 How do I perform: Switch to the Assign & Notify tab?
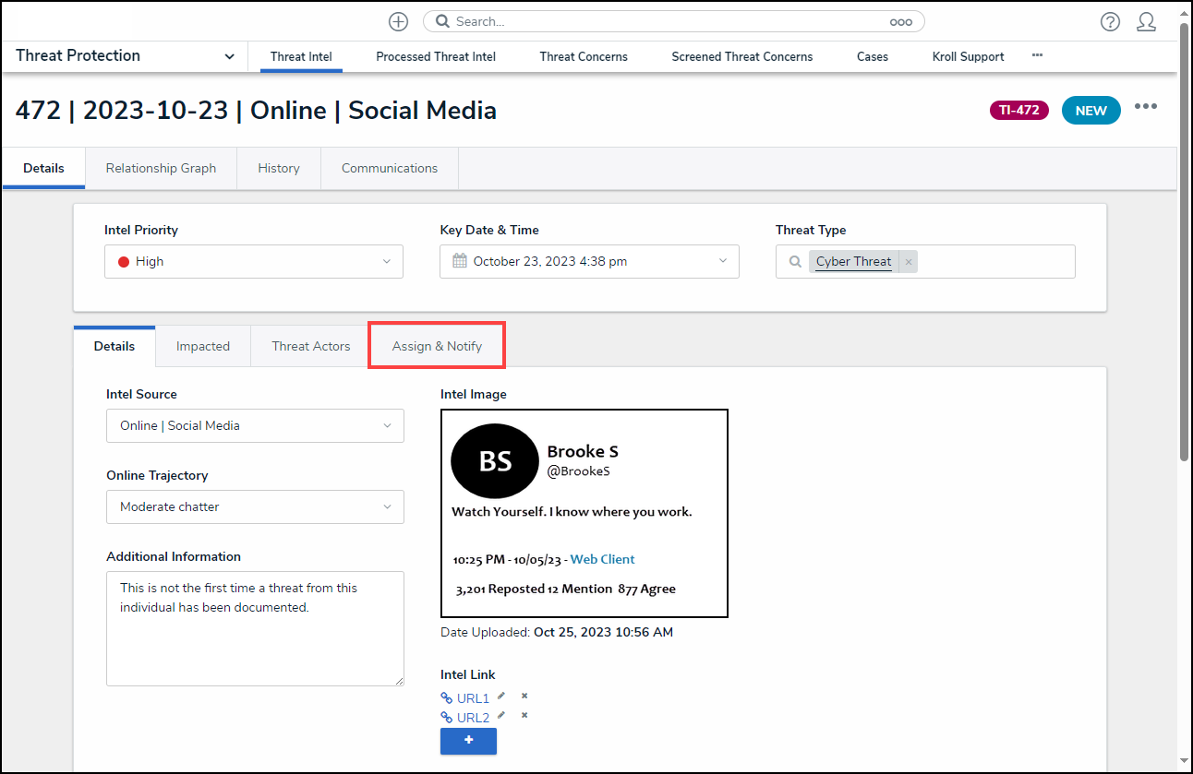pyautogui.click(x=437, y=346)
